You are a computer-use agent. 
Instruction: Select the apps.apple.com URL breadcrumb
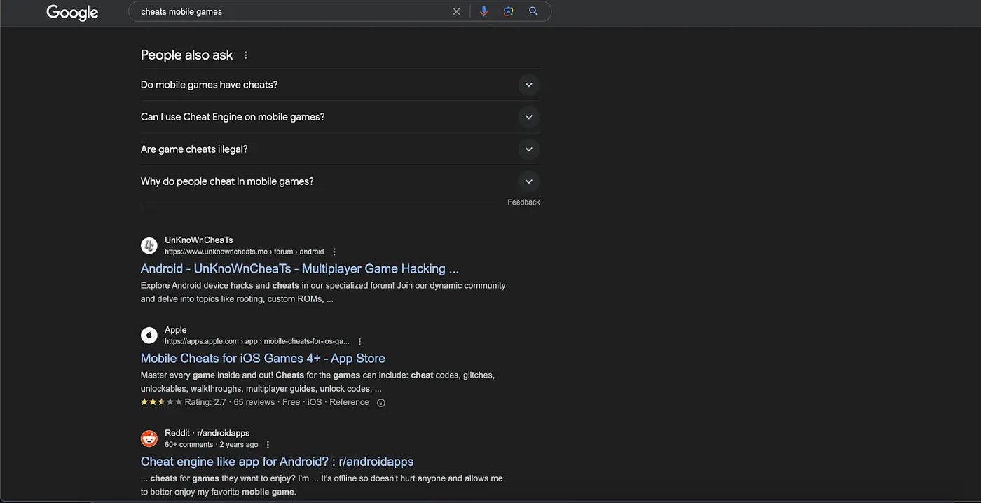[257, 341]
